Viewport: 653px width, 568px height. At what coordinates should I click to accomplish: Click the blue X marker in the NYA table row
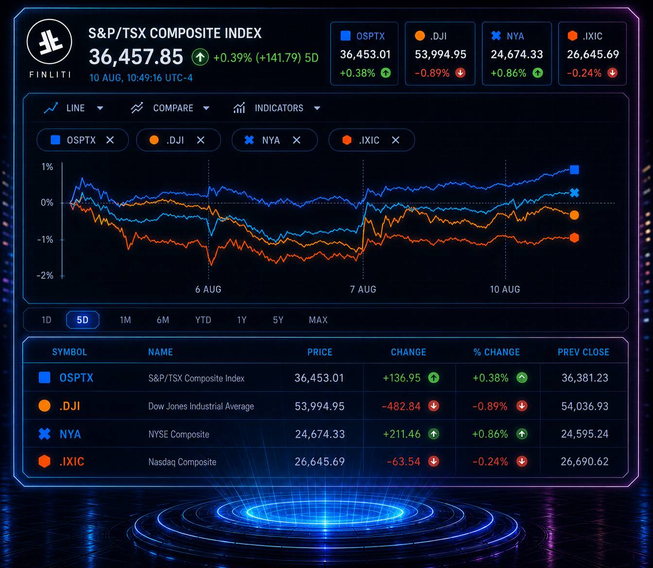click(x=44, y=434)
